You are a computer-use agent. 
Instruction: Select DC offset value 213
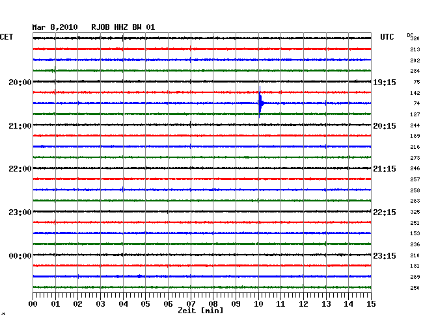click(415, 49)
